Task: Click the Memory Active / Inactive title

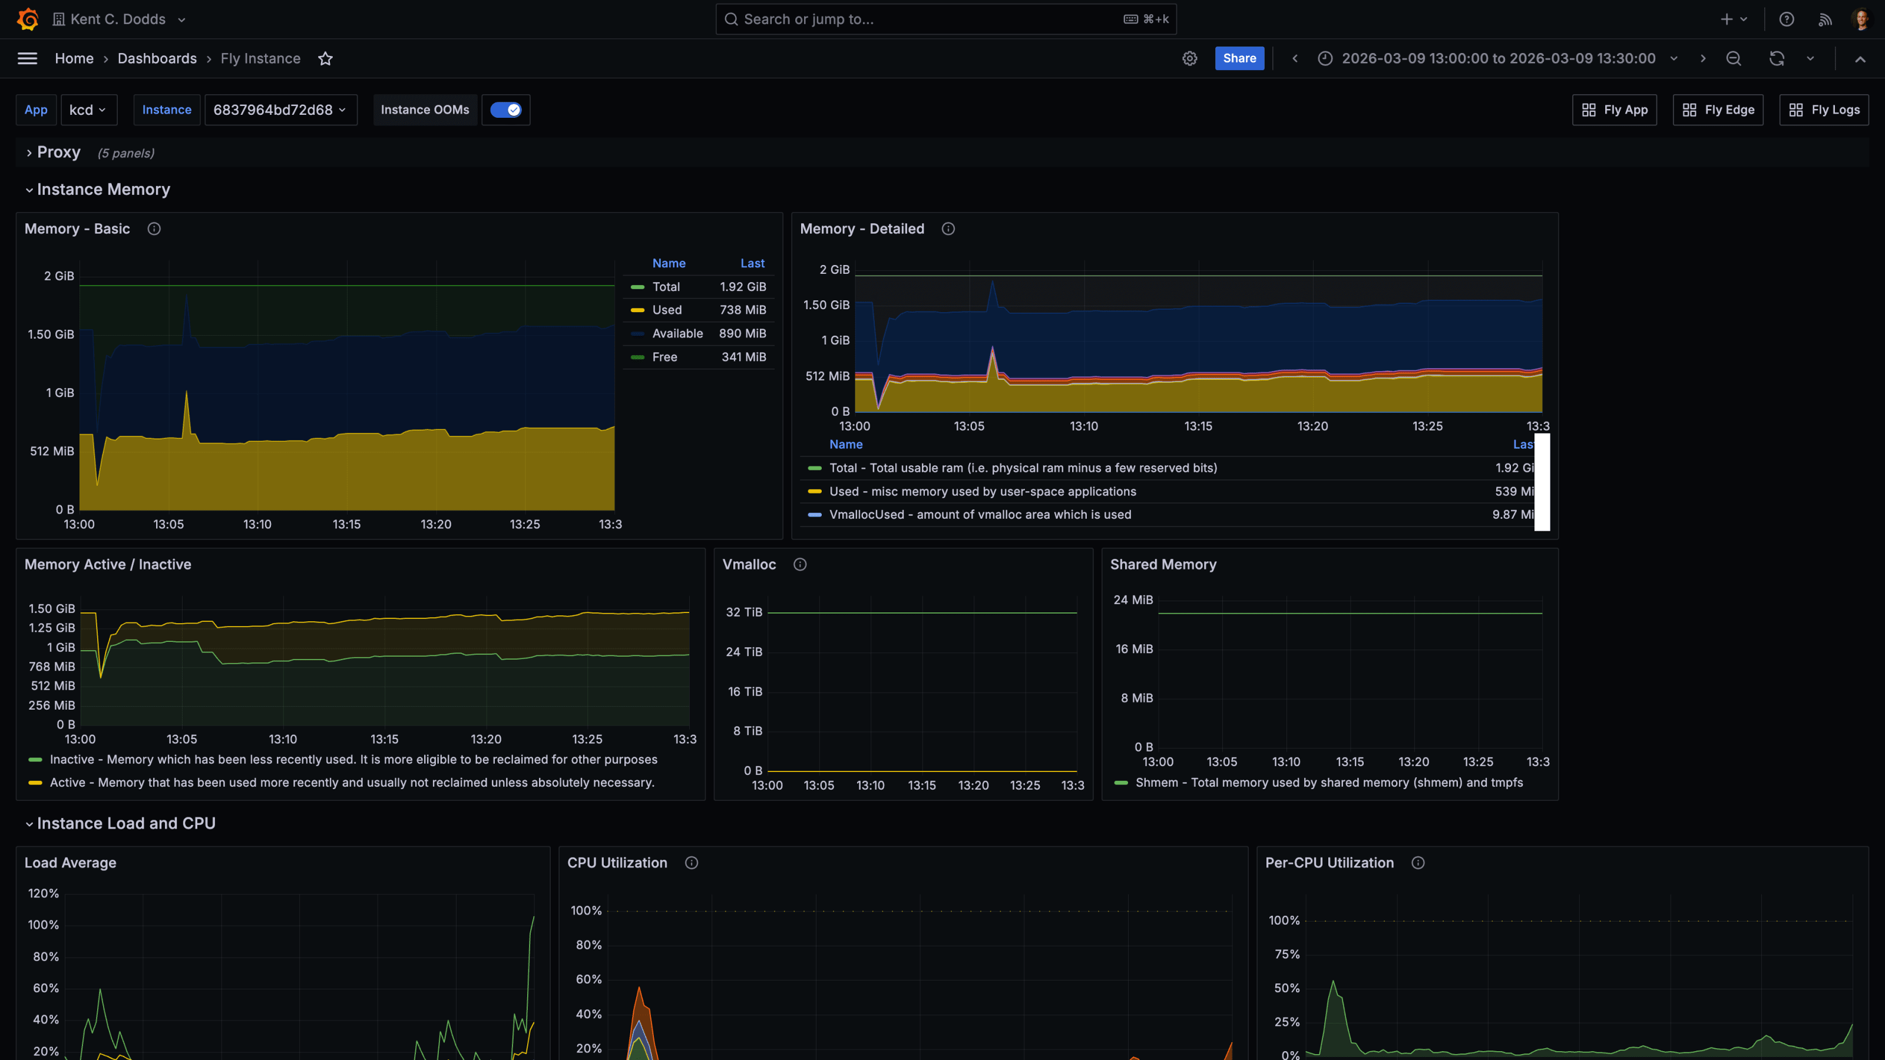Action: 108,564
